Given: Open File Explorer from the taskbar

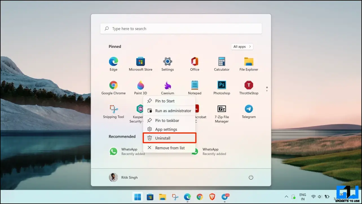Looking at the screenshot, I should (162, 197).
